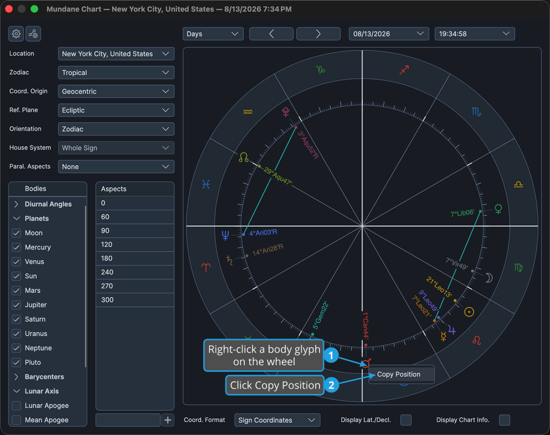Select the 270 aspect row

coord(135,286)
